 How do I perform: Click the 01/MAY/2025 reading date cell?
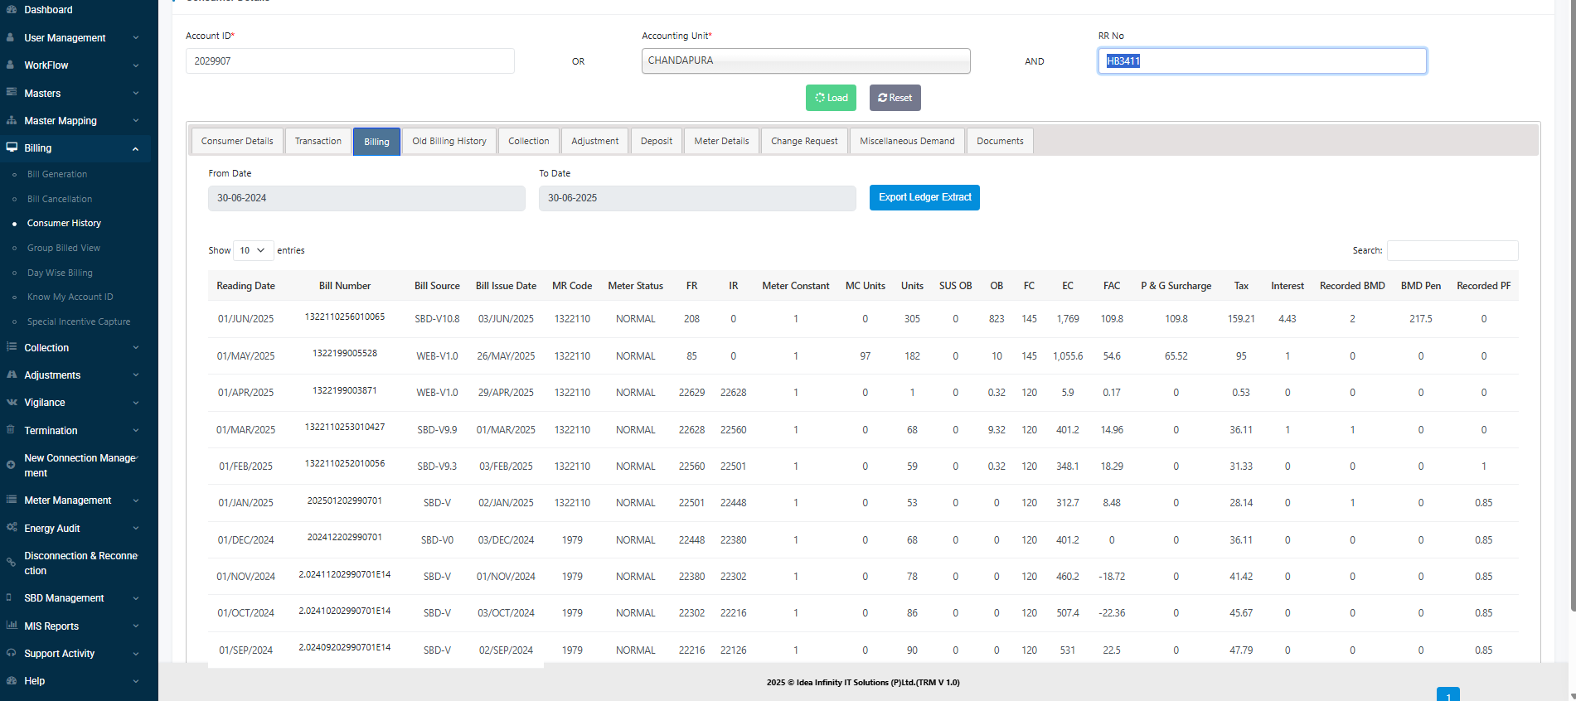[x=245, y=356]
